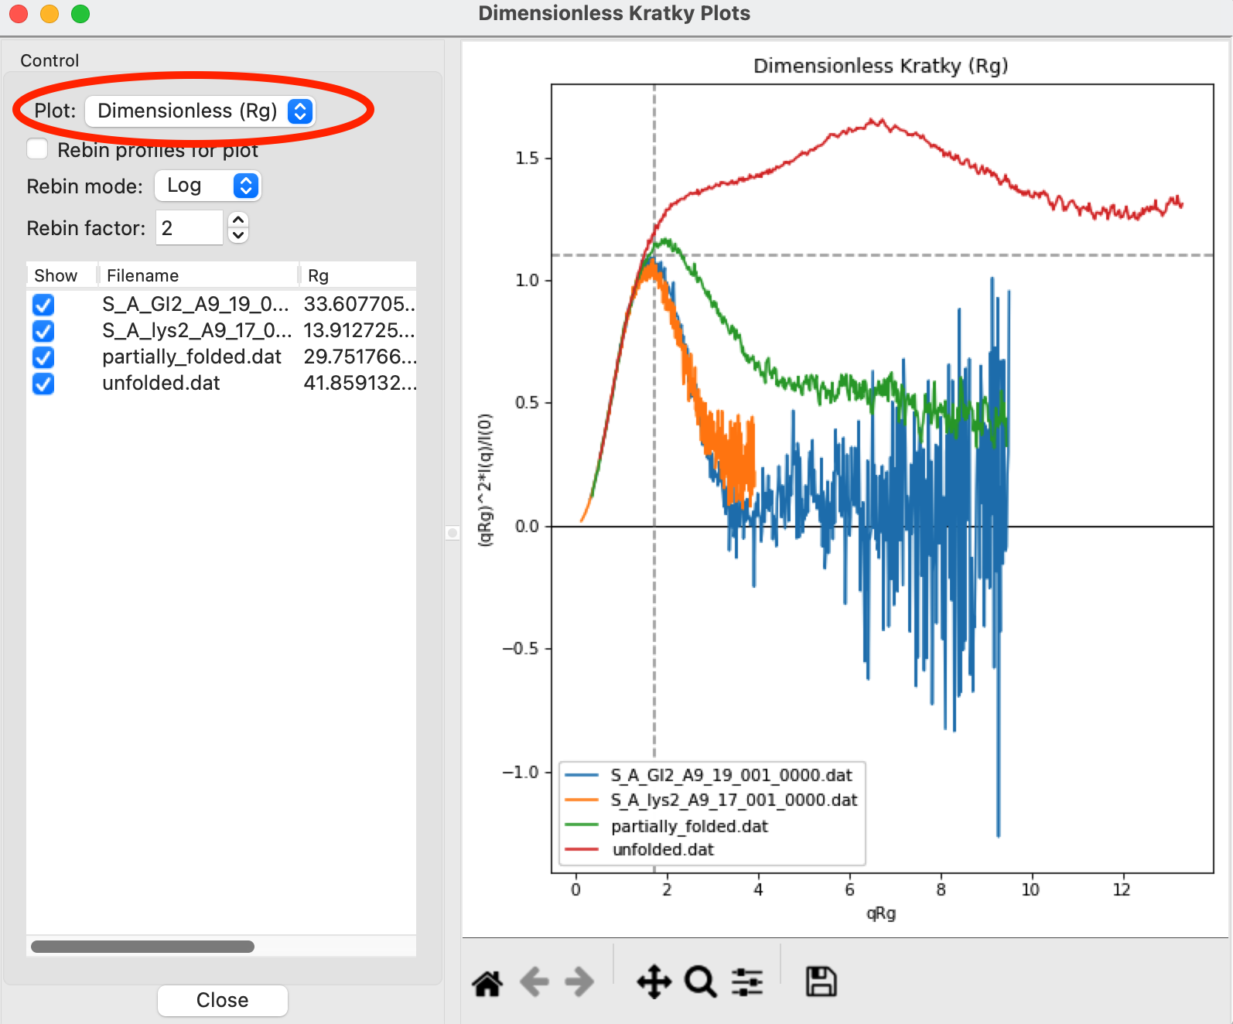Increase the Rebin factor stepper

pos(238,220)
